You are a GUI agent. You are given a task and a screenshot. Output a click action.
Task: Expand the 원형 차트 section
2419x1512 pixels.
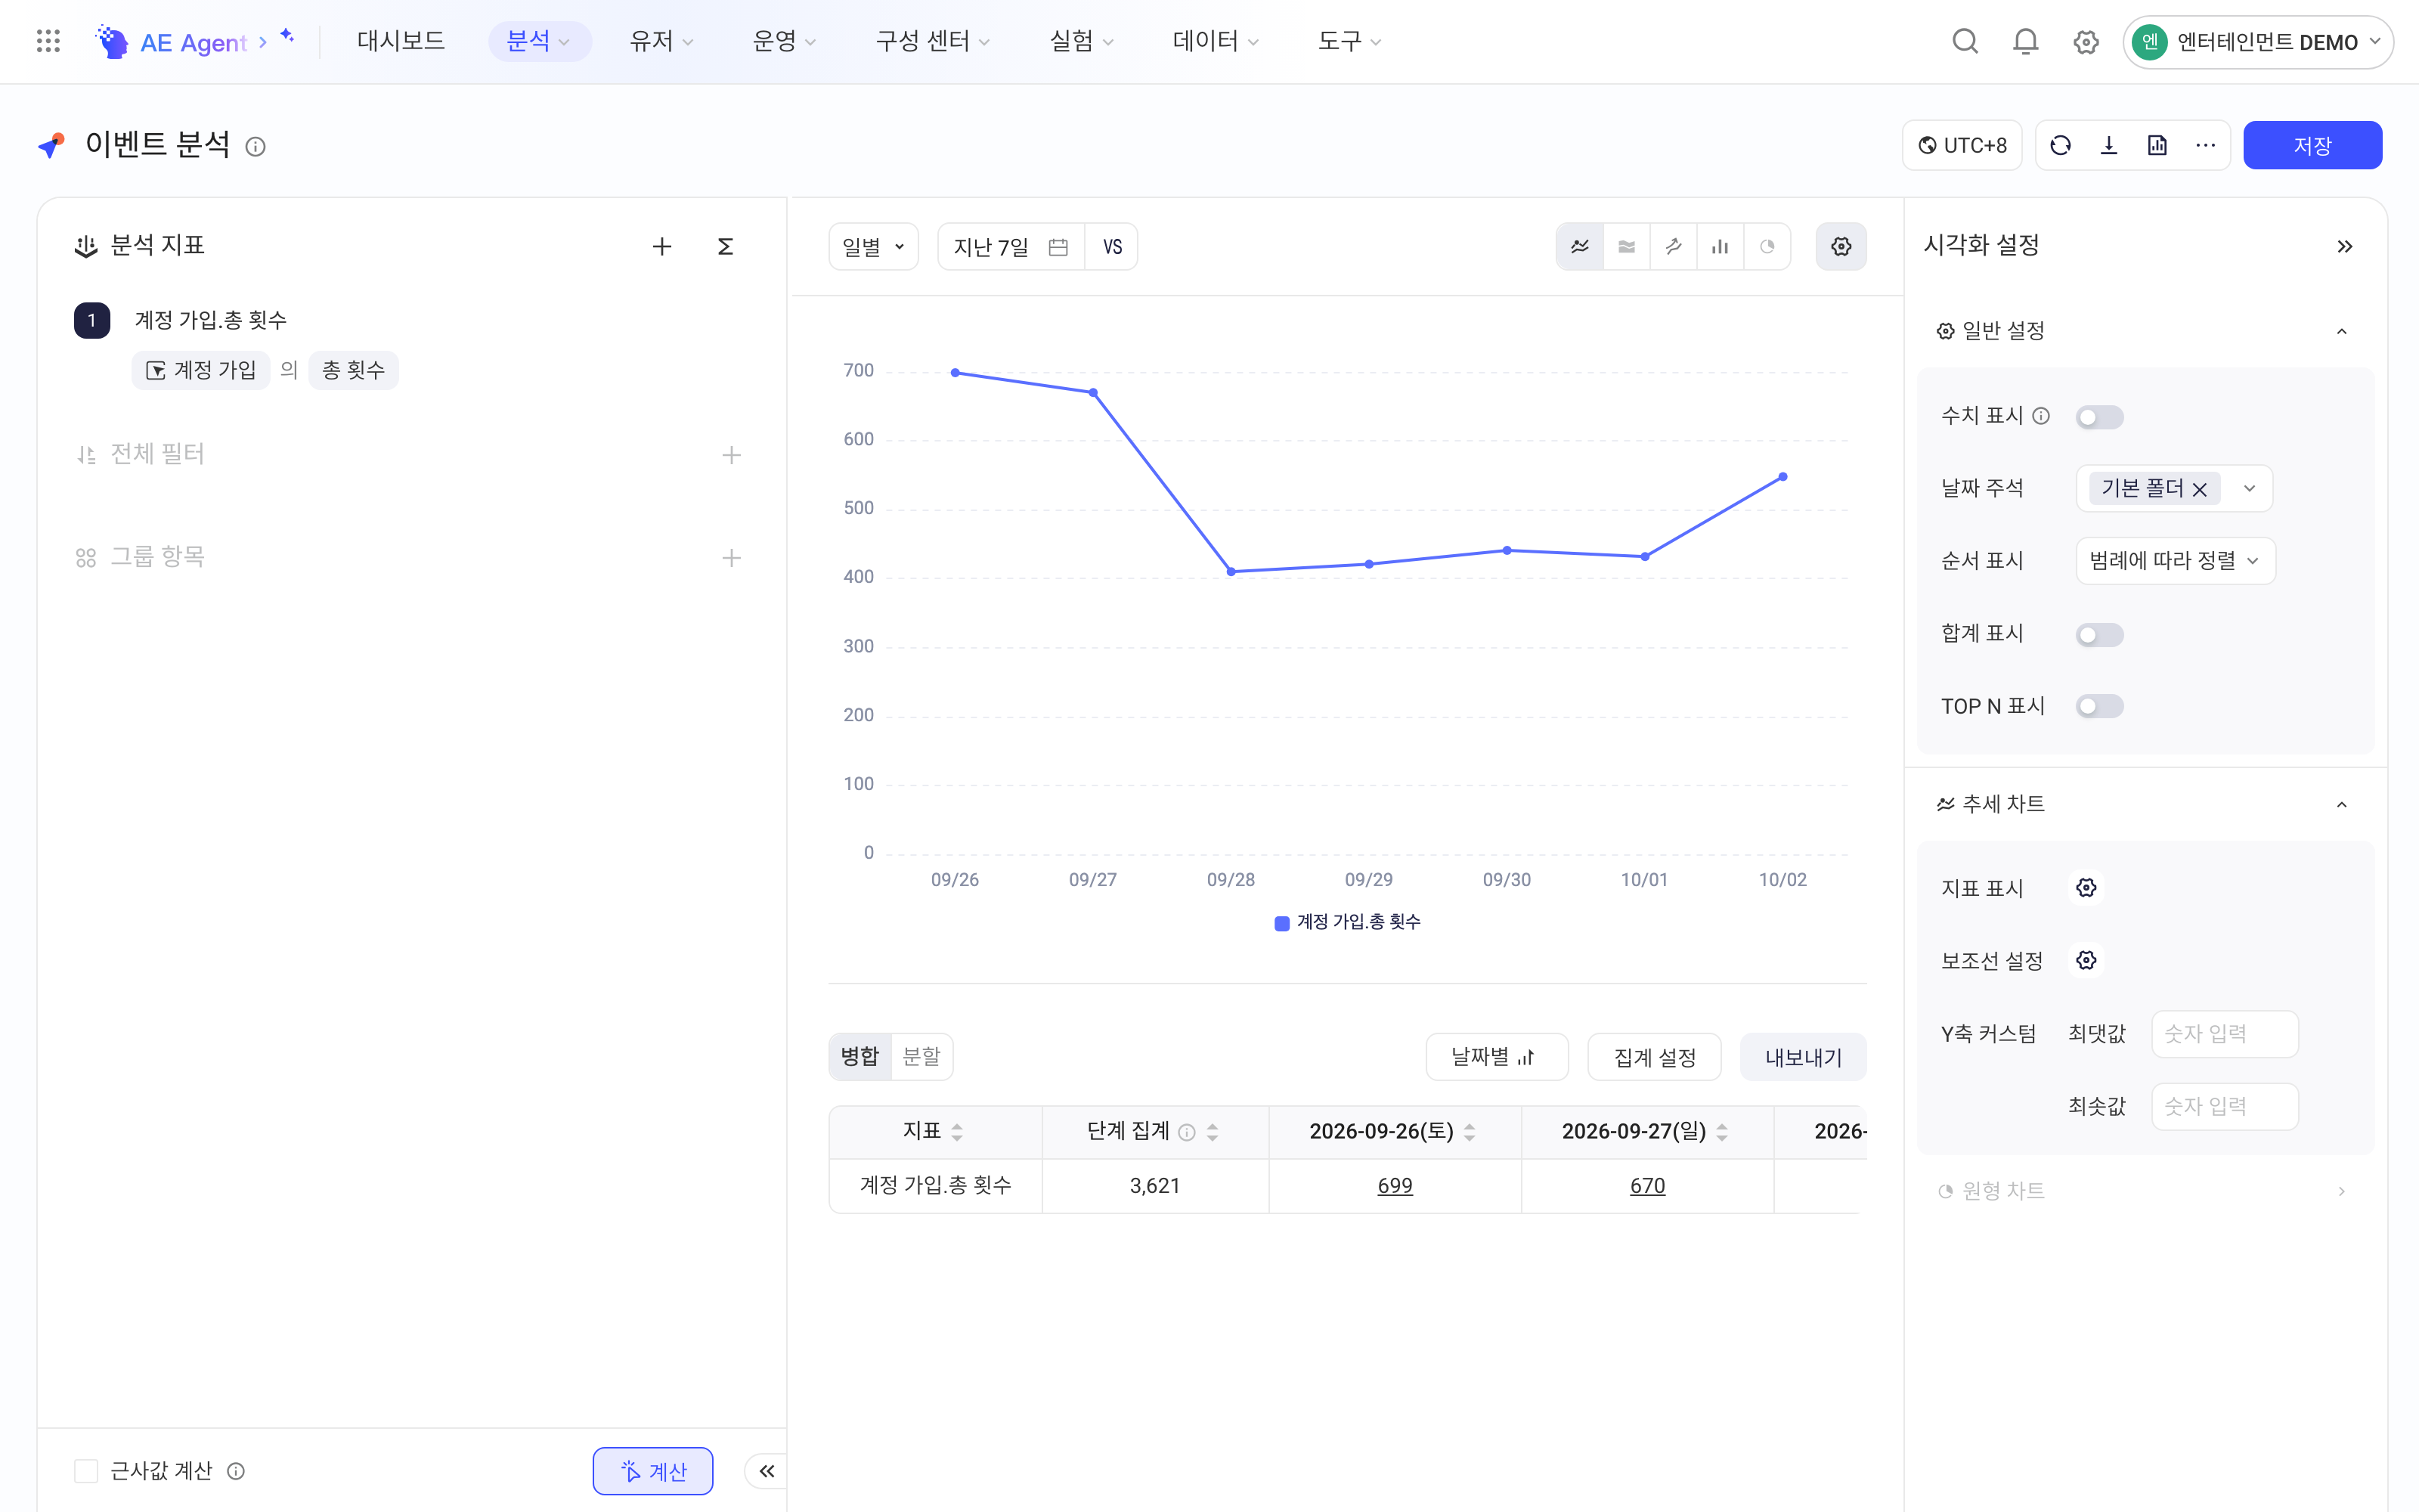2342,1191
